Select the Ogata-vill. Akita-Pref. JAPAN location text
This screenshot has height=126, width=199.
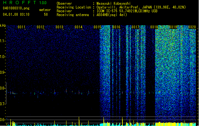coord(141,7)
